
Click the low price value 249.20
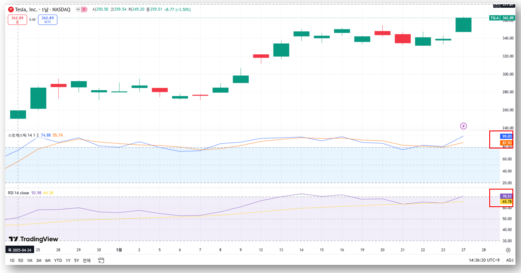138,9
